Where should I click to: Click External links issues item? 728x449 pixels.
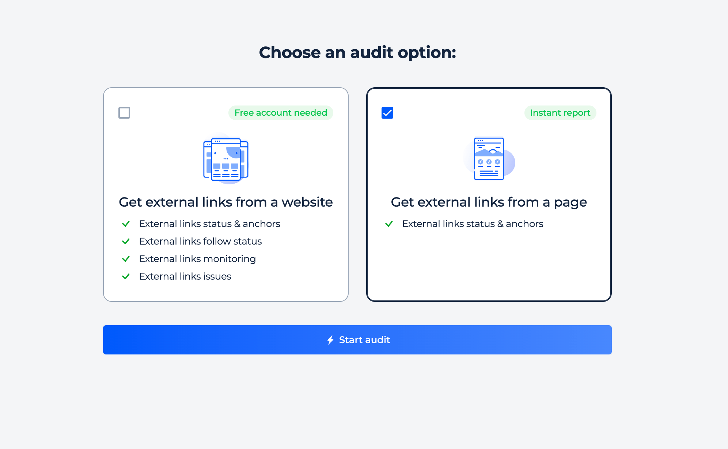point(185,276)
